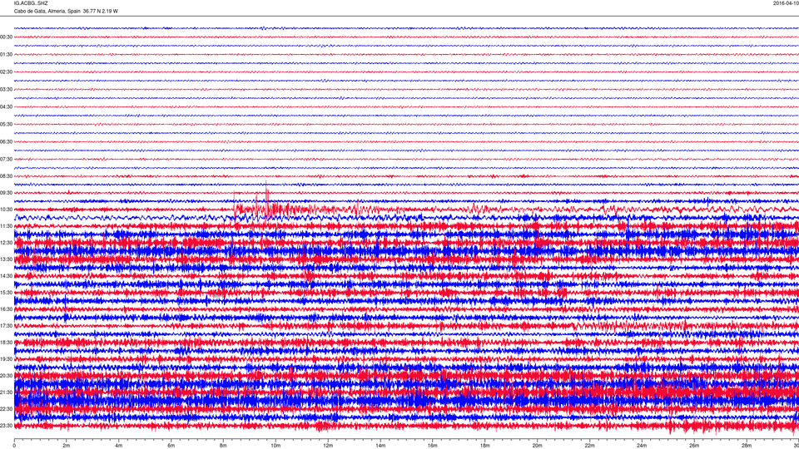The height and width of the screenshot is (449, 799).
Task: Click the 16m axis tick label
Action: (x=433, y=446)
